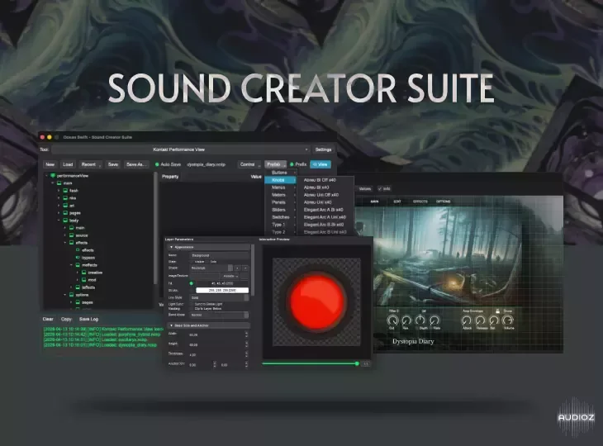Select the performanceView root node icon

[53, 176]
